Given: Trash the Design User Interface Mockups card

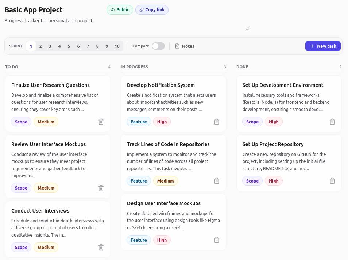Looking at the screenshot, I should click(217, 240).
